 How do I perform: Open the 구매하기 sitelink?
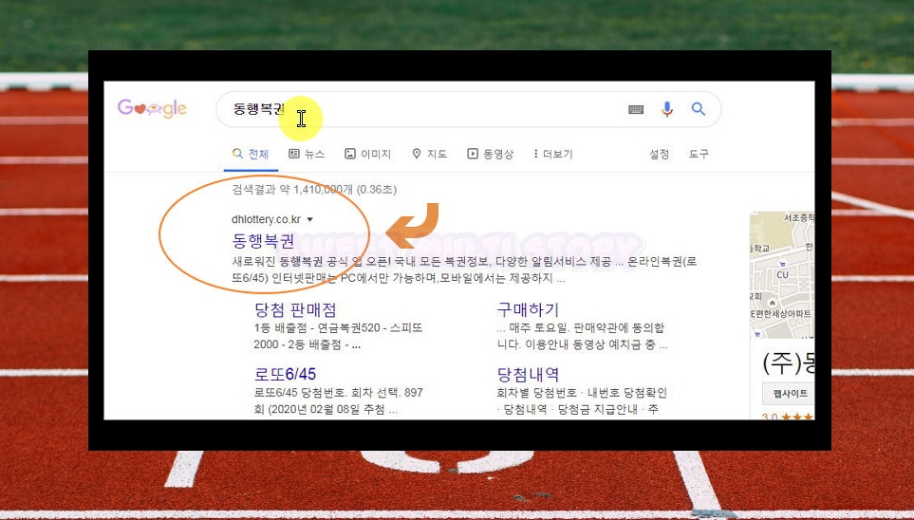pos(528,309)
